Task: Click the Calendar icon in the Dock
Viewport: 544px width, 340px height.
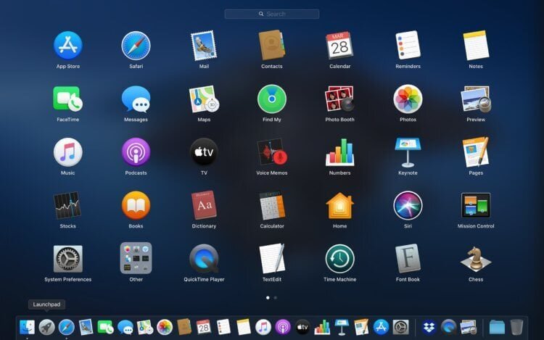Action: coord(204,327)
